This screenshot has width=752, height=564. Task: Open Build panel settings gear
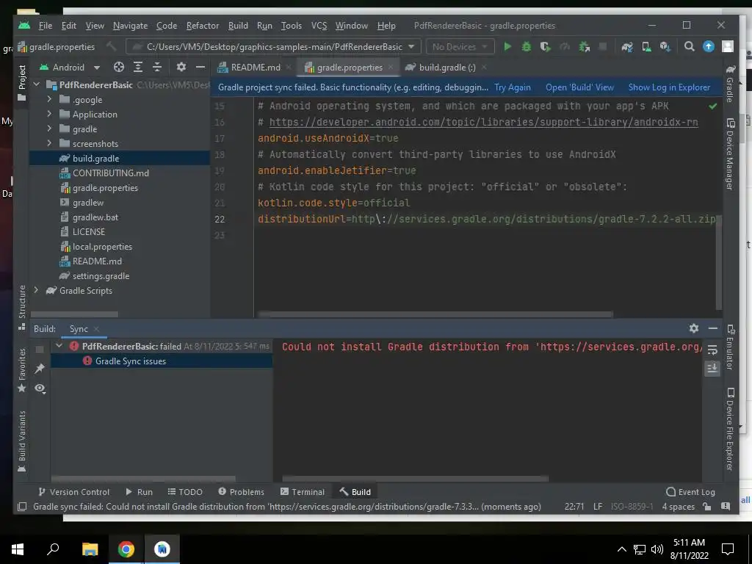[693, 328]
